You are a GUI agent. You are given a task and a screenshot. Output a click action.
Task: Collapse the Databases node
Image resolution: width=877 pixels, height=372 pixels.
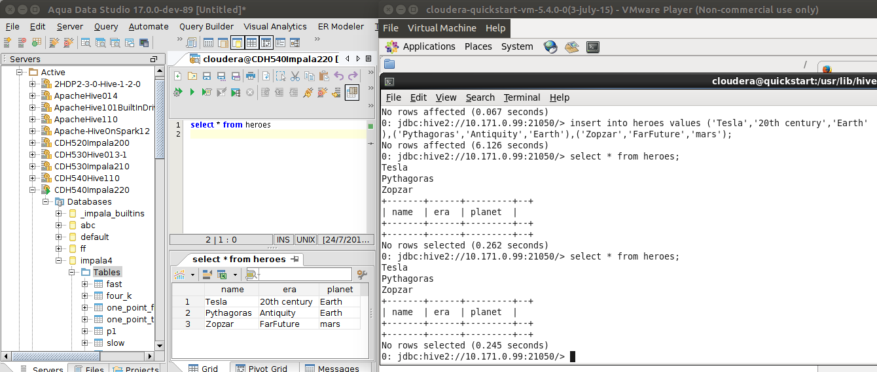click(x=45, y=202)
